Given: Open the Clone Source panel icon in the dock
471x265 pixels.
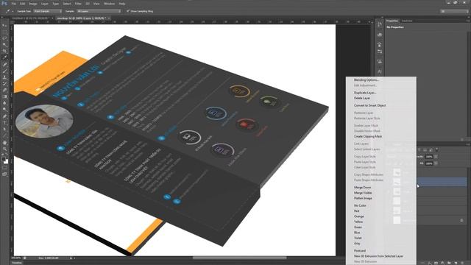Looking at the screenshot, I should pyautogui.click(x=380, y=61).
